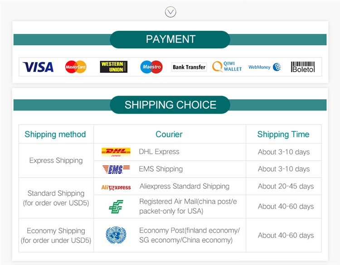The width and height of the screenshot is (340, 265).
Task: Click the DHL Express text
Action: point(159,152)
